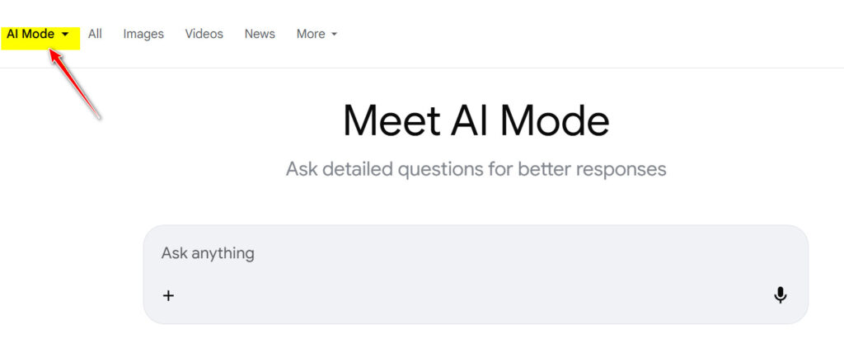Click the word responses in the subtitle
This screenshot has height=339, width=844.
click(621, 169)
